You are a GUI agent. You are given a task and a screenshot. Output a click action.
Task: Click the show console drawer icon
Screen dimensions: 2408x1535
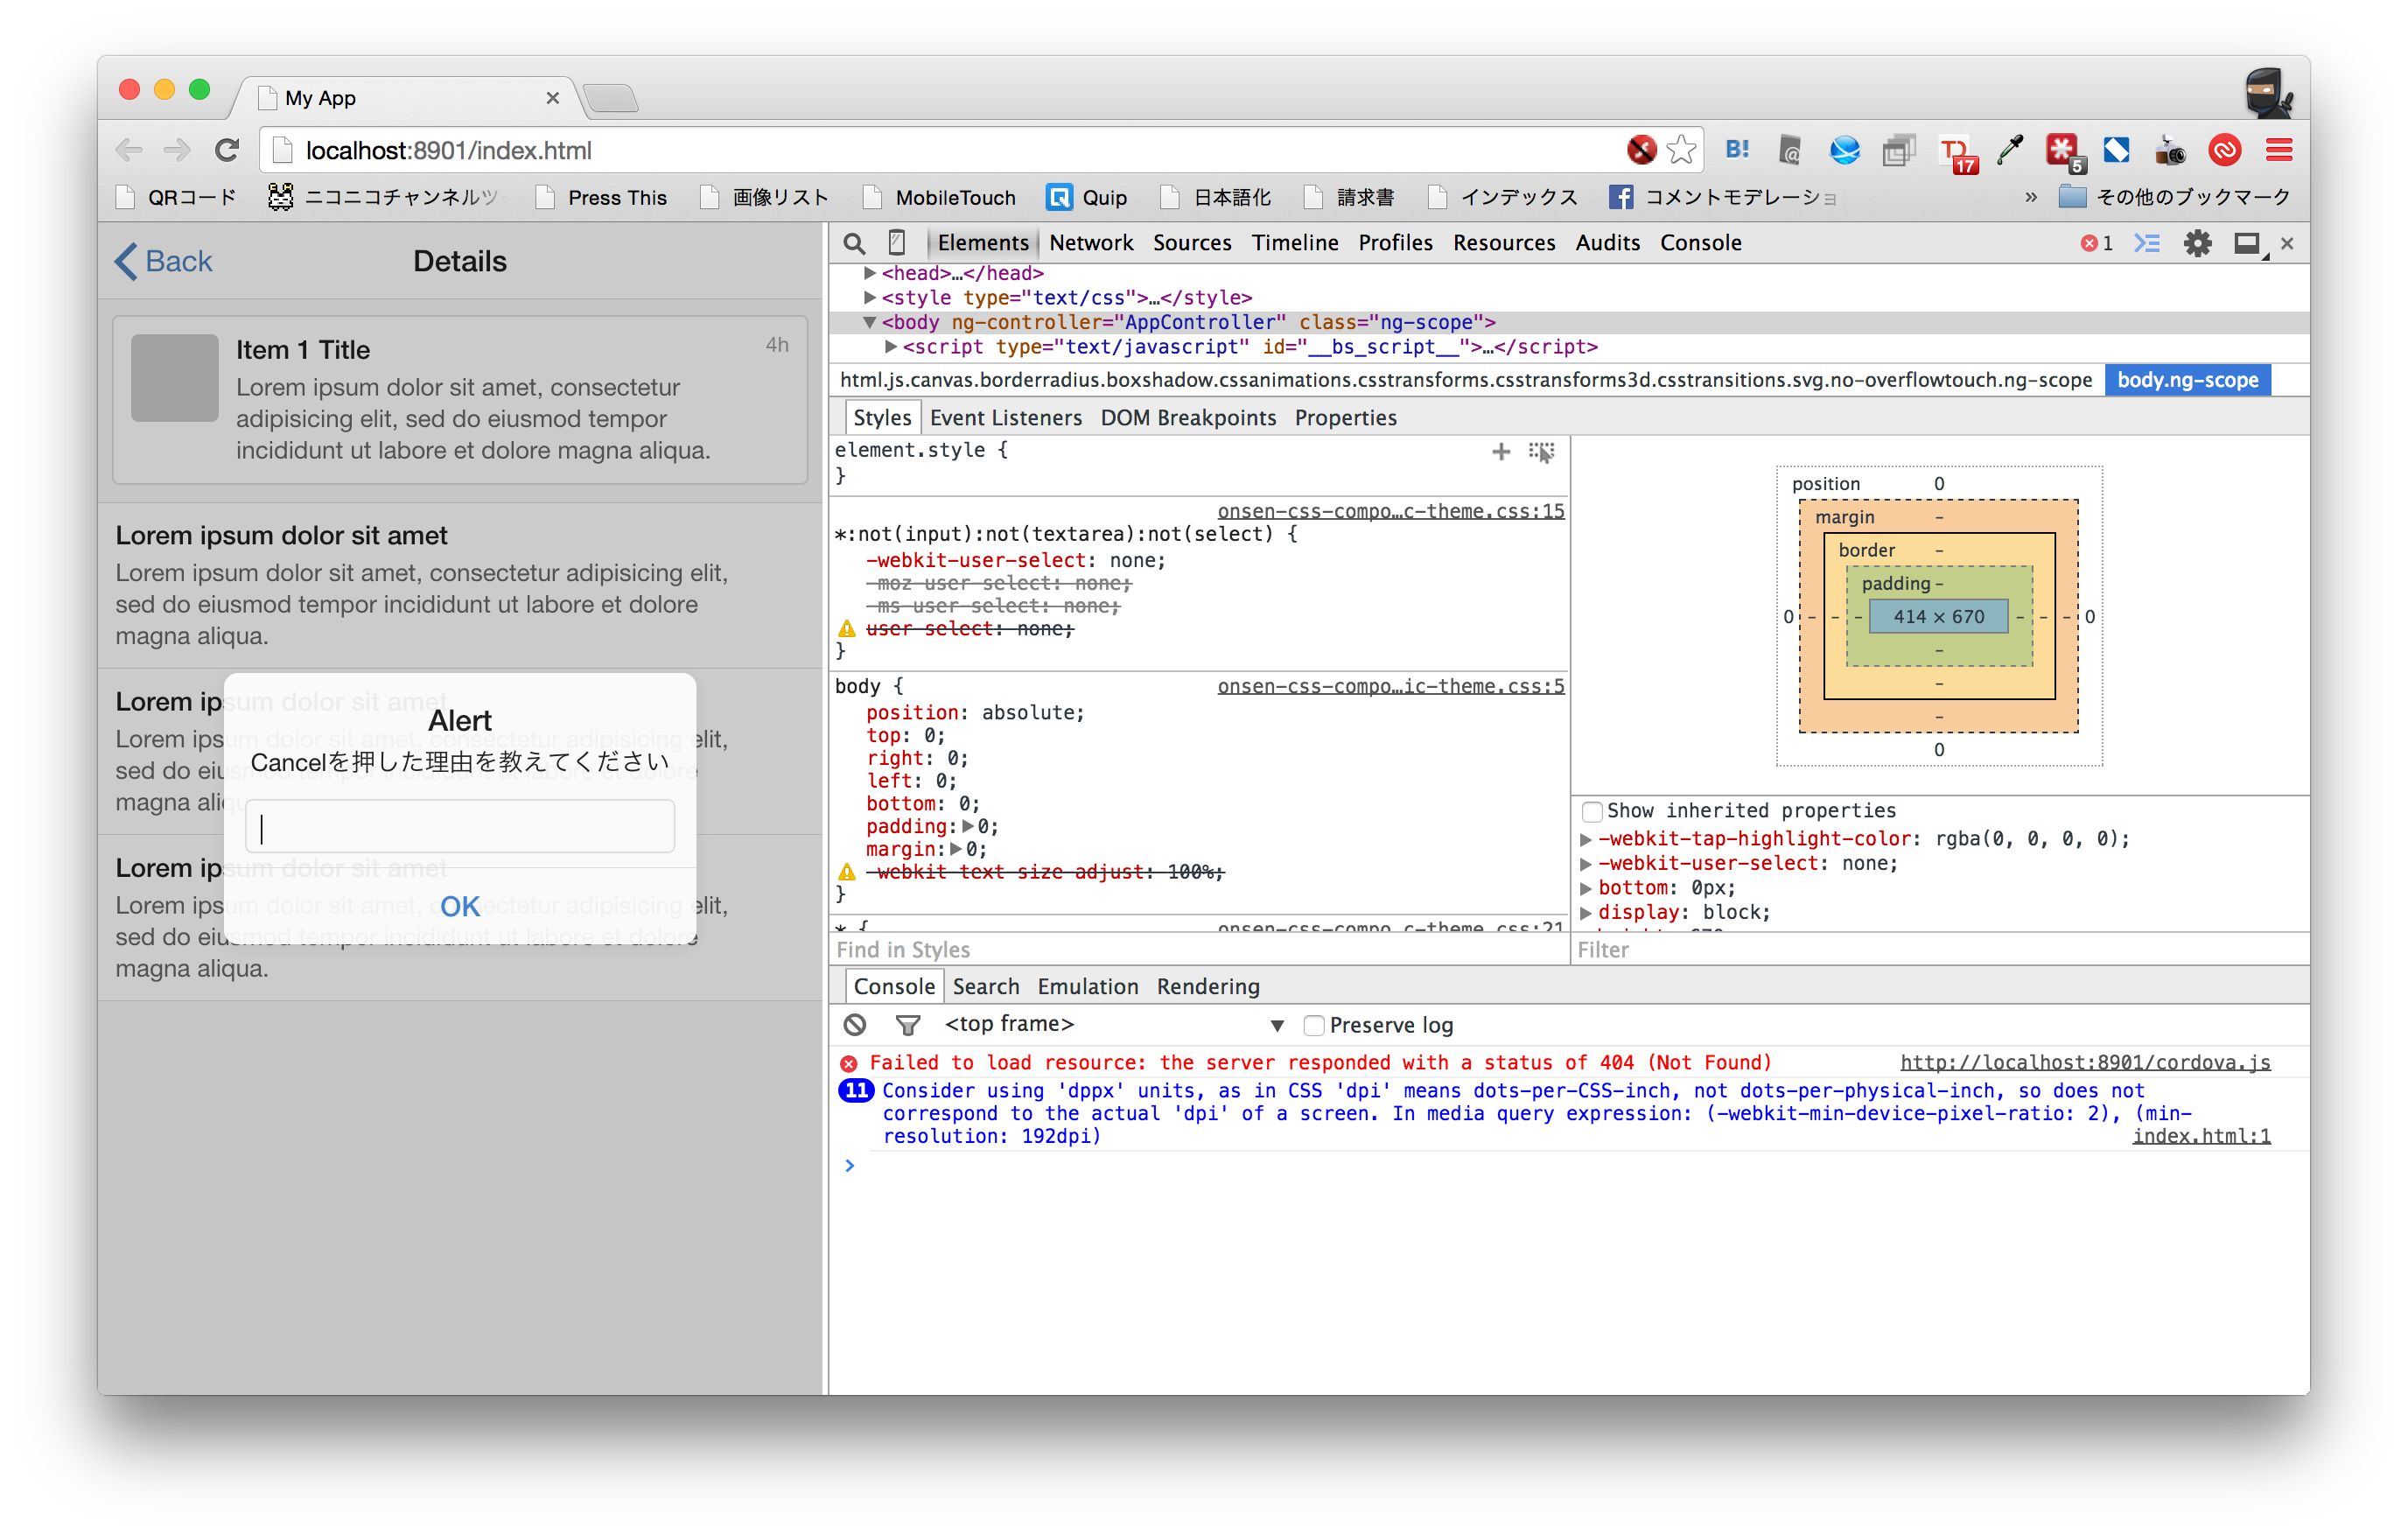tap(2147, 243)
